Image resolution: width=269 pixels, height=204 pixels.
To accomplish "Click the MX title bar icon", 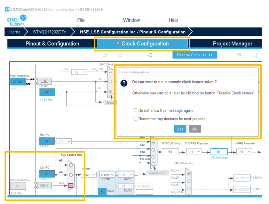I will 7,9.
